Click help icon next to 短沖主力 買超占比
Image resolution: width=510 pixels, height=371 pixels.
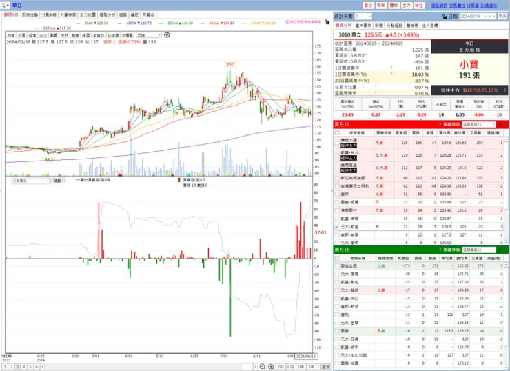point(504,90)
